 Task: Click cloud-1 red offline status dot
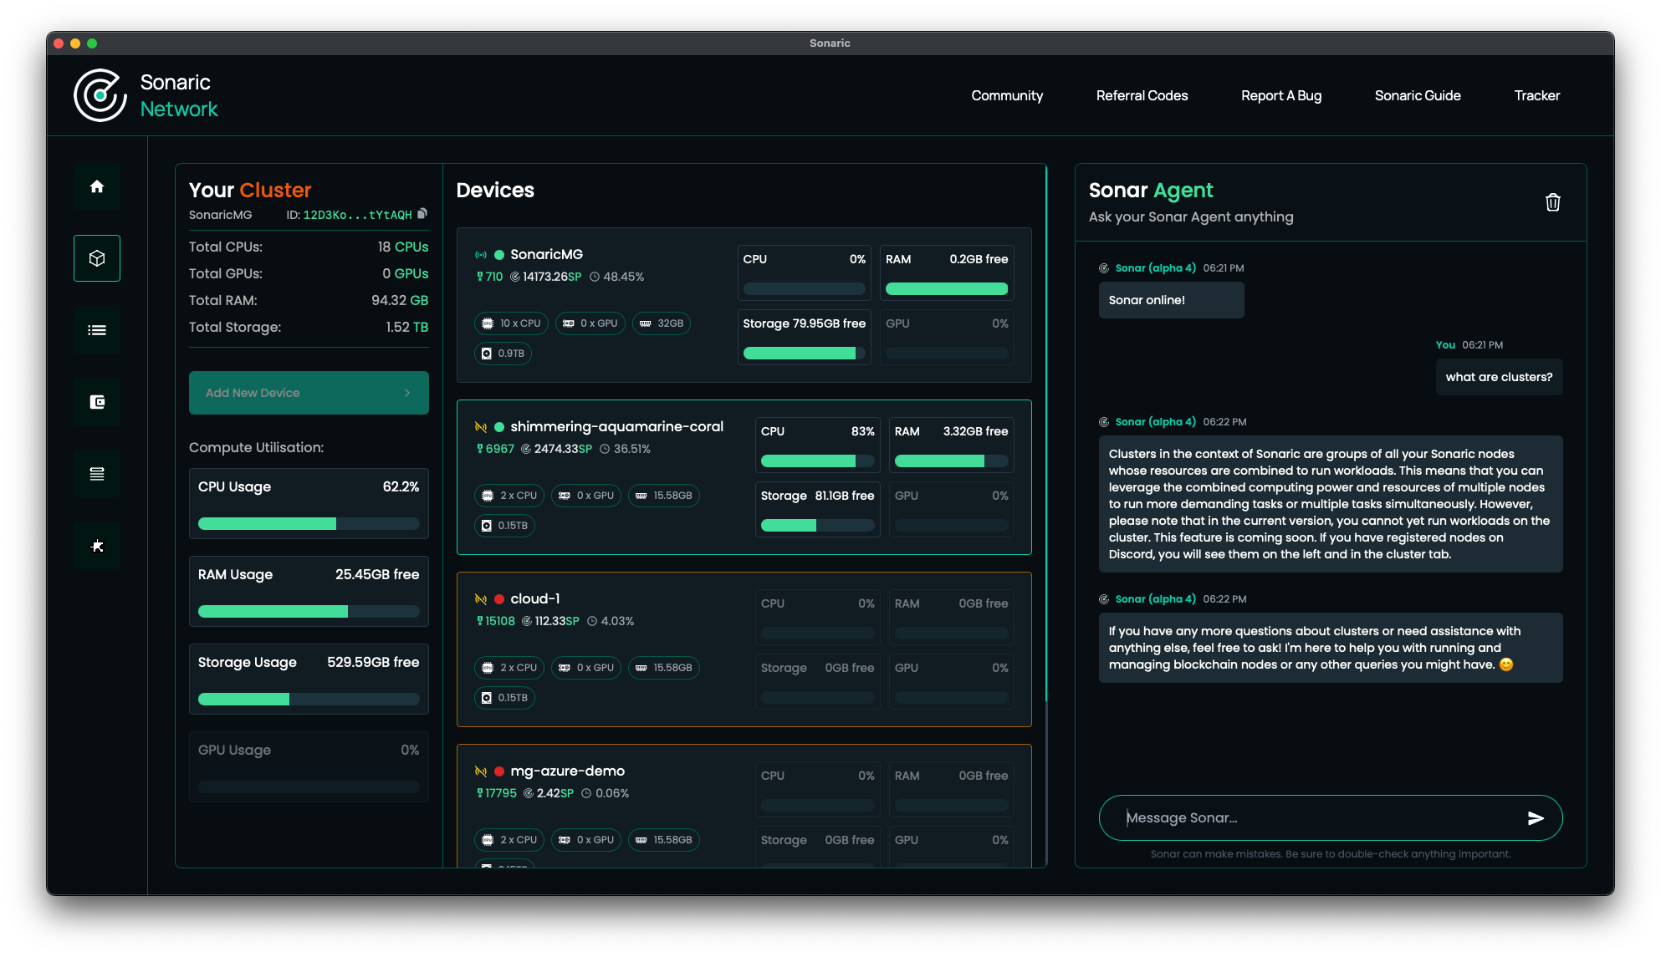[499, 599]
